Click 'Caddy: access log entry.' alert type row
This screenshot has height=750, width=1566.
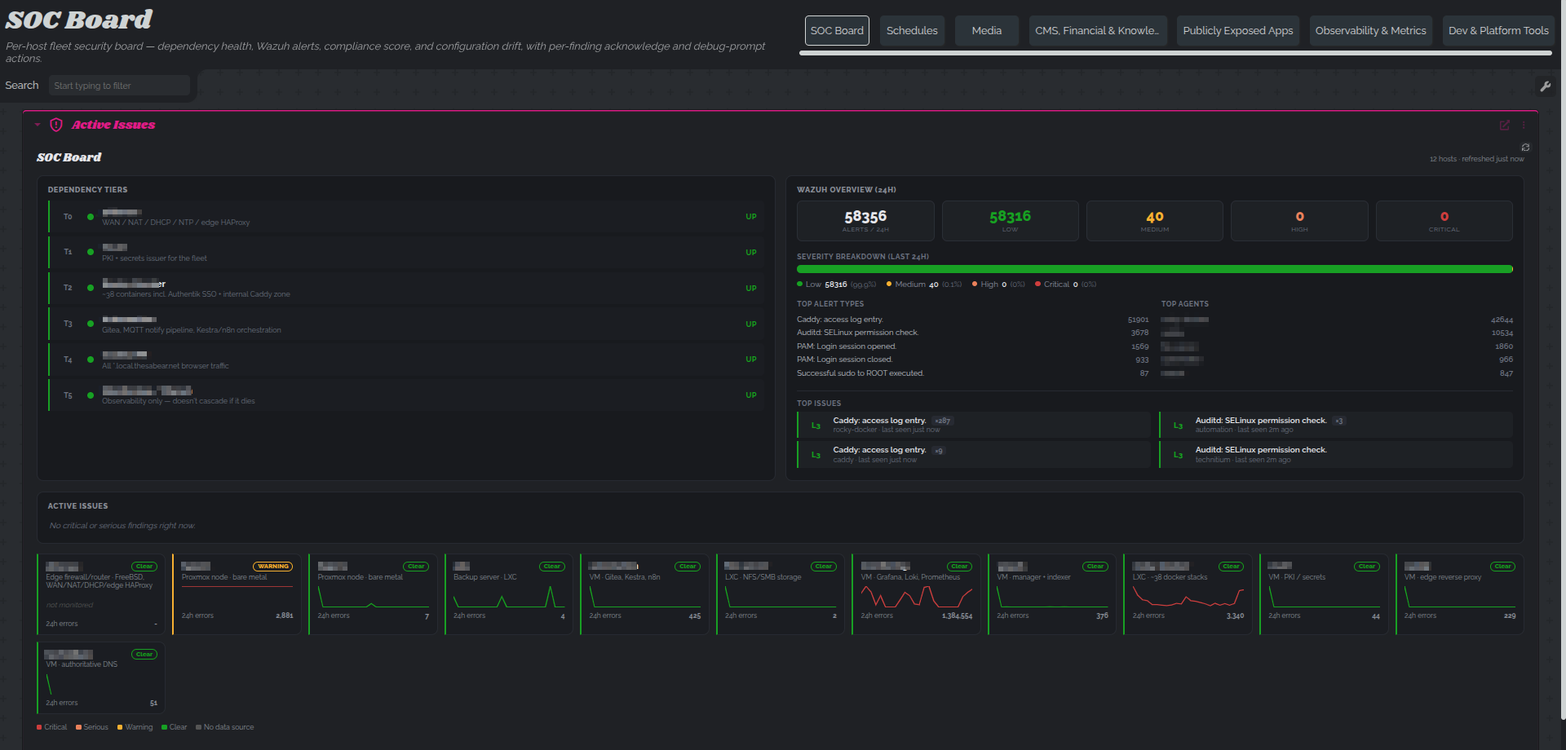point(973,320)
